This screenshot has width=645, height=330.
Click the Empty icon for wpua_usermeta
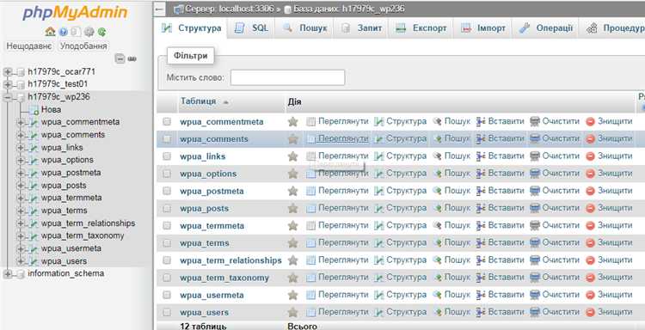coord(535,295)
